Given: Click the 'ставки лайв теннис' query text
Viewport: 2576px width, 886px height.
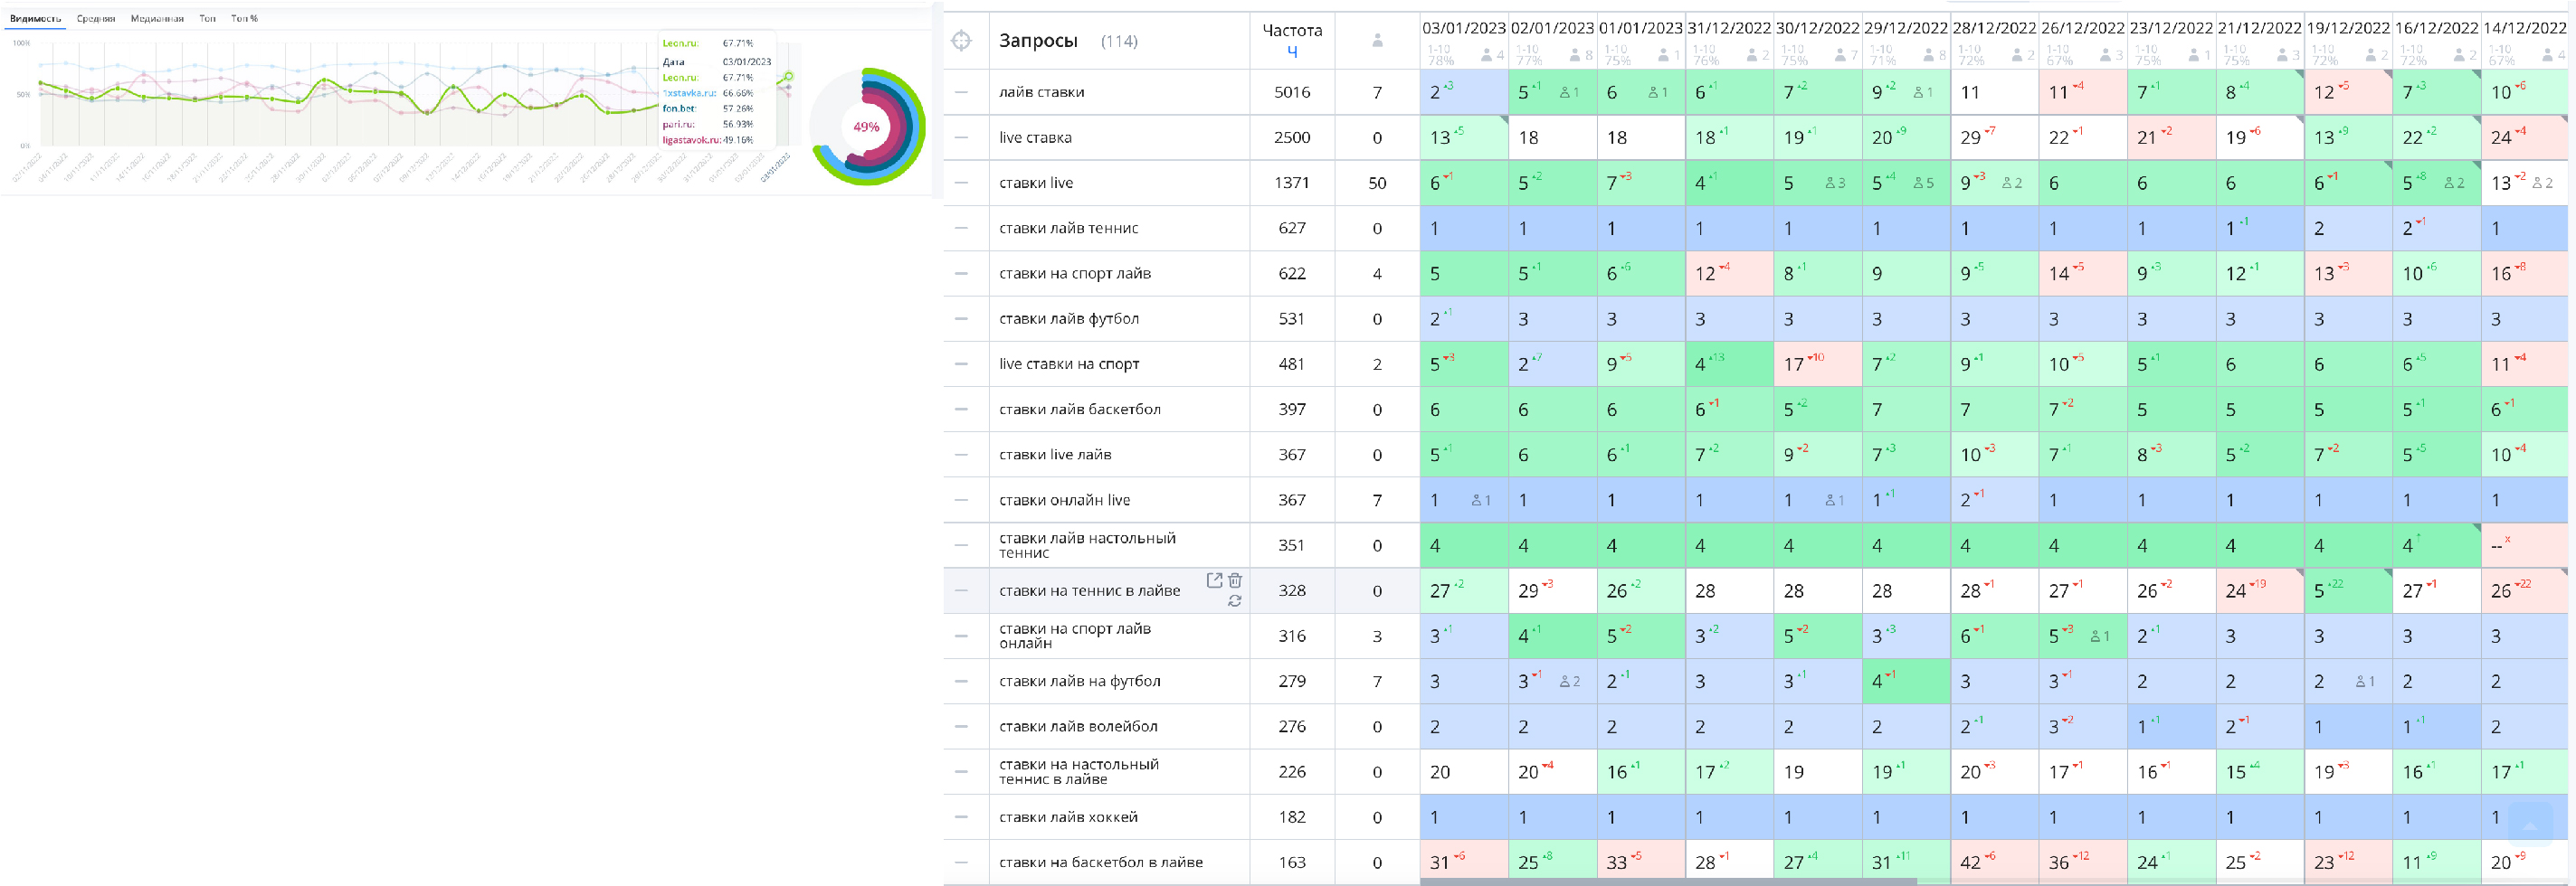Looking at the screenshot, I should coord(1068,229).
